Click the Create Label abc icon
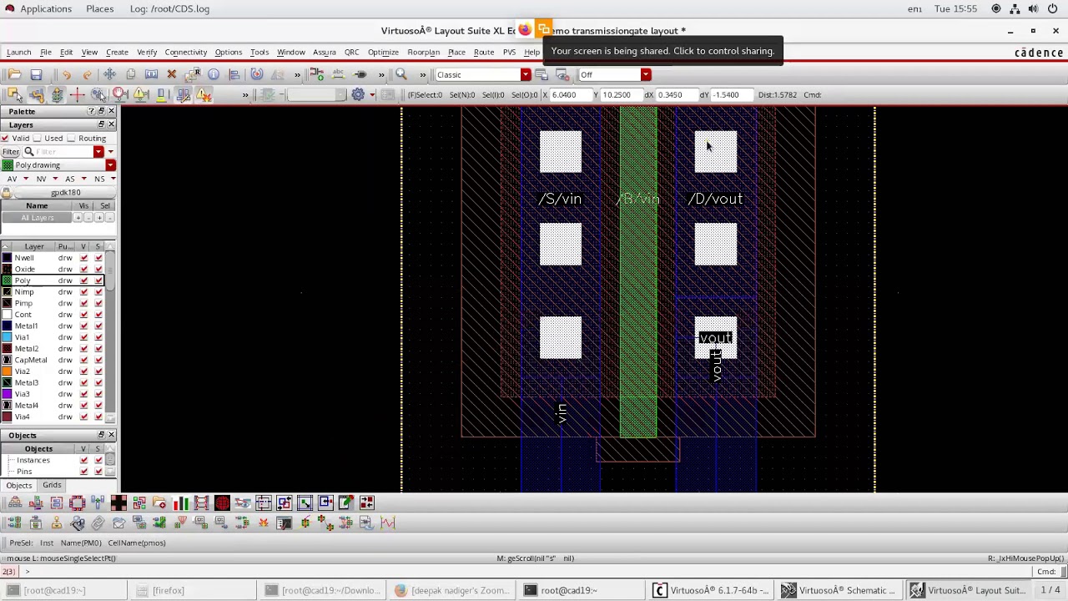Image resolution: width=1068 pixels, height=601 pixels. pyautogui.click(x=338, y=74)
